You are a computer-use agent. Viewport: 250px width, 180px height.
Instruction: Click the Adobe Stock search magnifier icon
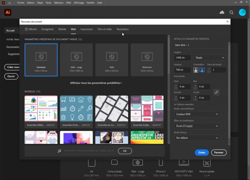click(x=59, y=151)
